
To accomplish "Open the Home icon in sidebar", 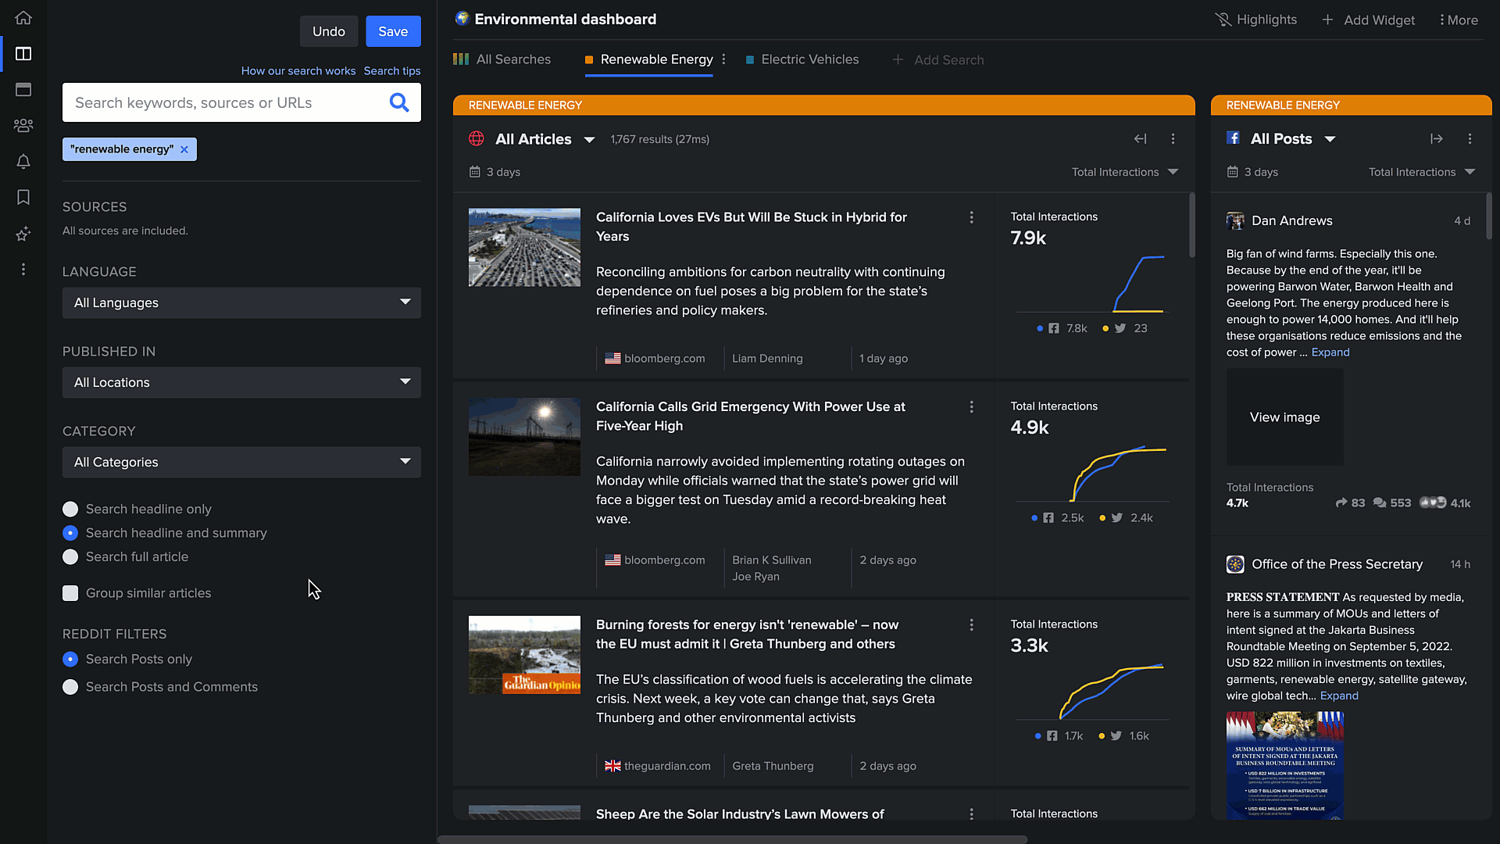I will tap(23, 17).
